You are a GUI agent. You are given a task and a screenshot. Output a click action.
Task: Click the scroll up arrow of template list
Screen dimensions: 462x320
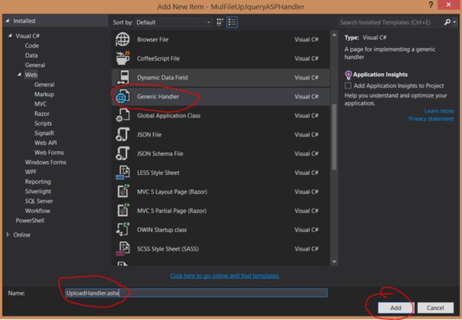coord(334,34)
